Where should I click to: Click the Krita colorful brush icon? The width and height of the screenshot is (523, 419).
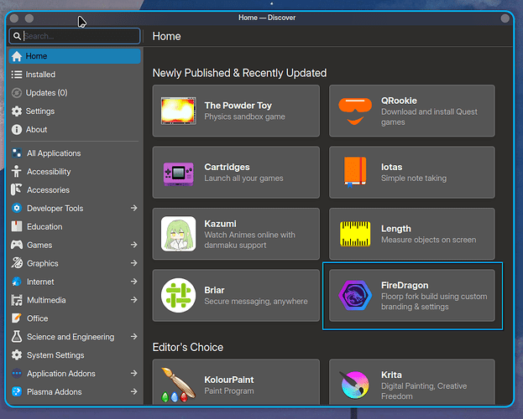355,385
